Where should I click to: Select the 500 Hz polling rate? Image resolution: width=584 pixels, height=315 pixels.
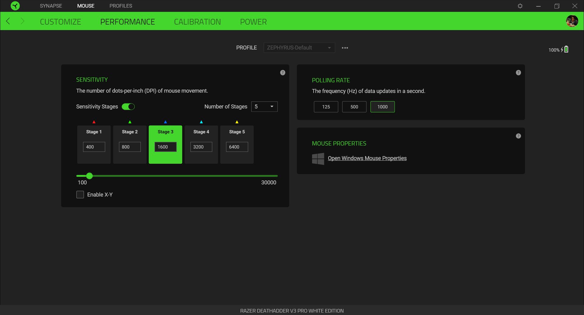point(354,107)
